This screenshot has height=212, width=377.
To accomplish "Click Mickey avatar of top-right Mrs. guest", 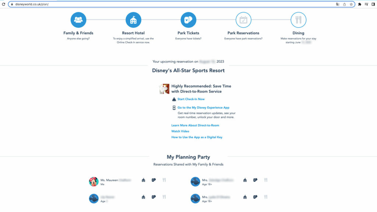I will (195, 182).
